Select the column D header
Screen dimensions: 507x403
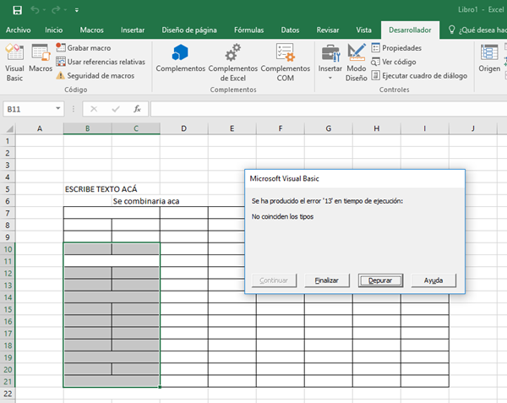tap(183, 128)
